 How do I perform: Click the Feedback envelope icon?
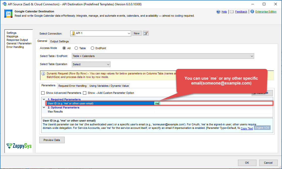tap(232, 12)
